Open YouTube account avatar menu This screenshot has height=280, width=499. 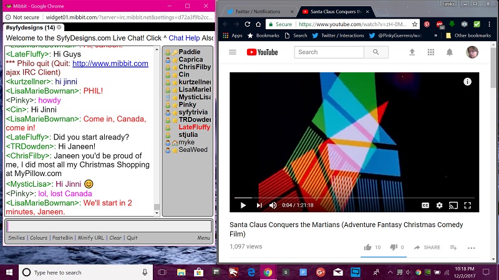(472, 52)
